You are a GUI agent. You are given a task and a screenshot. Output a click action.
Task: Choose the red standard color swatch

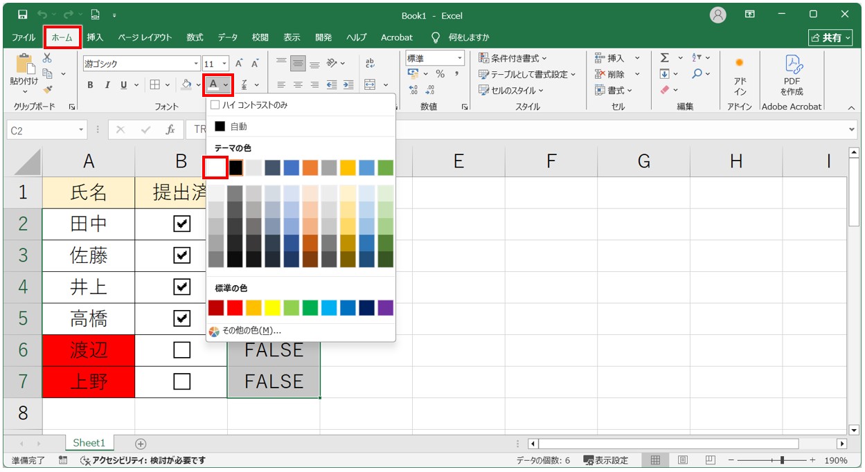tap(233, 308)
